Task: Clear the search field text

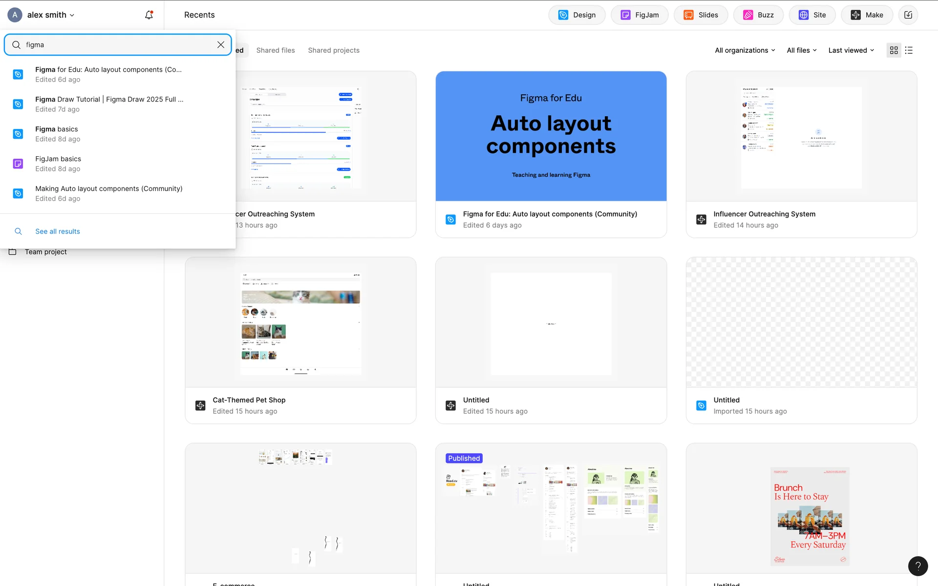Action: tap(221, 45)
